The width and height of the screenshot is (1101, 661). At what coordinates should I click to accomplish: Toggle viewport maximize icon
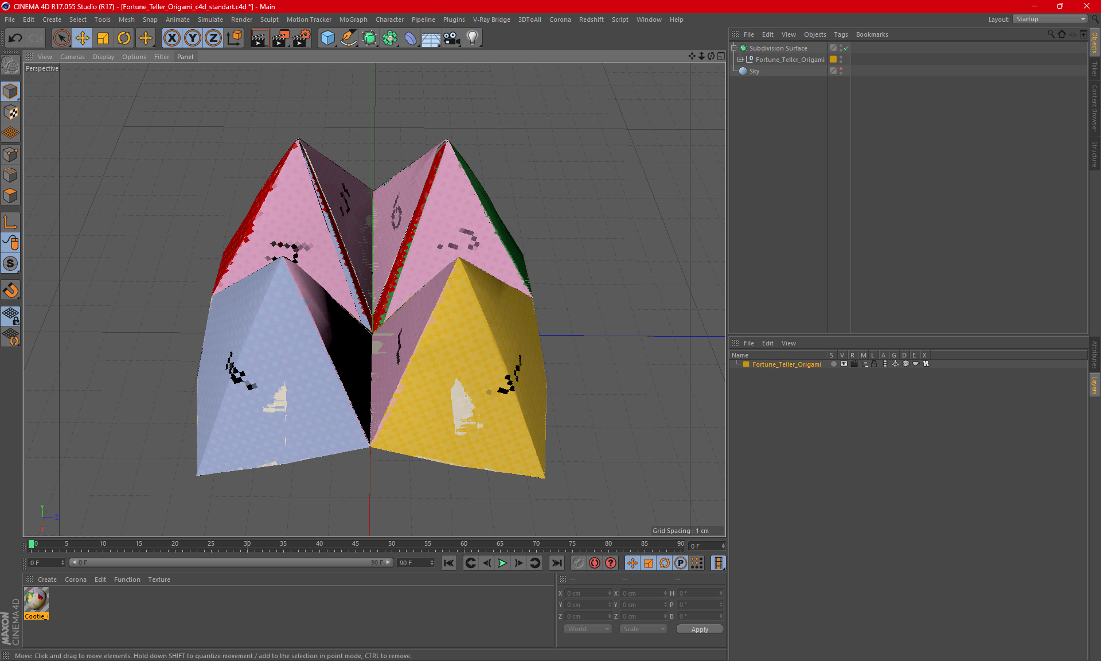tap(721, 56)
